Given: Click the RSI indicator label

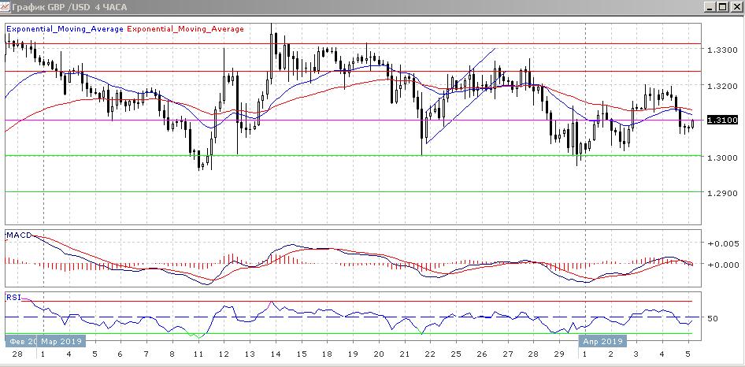Looking at the screenshot, I should click(x=13, y=298).
